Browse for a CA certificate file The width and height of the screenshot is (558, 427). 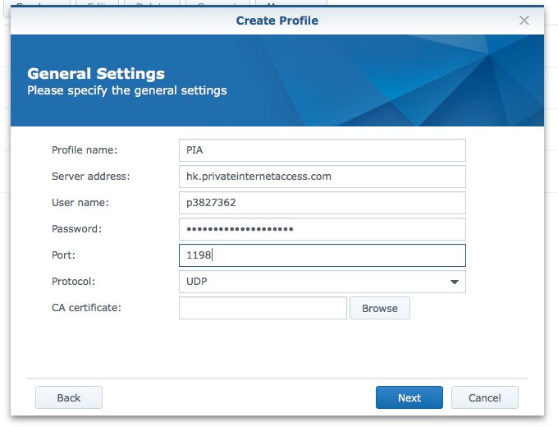tap(380, 308)
